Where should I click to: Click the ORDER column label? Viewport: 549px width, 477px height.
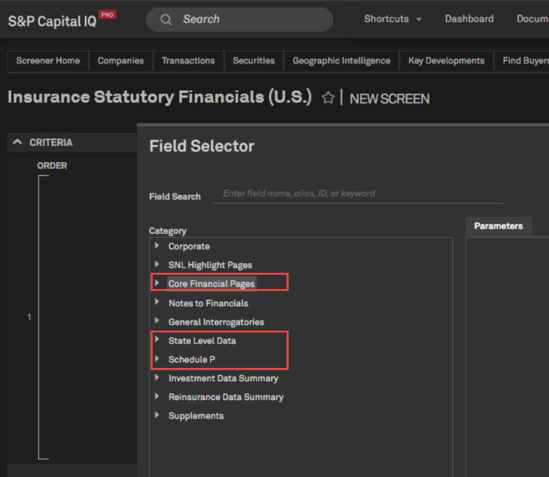click(x=52, y=166)
